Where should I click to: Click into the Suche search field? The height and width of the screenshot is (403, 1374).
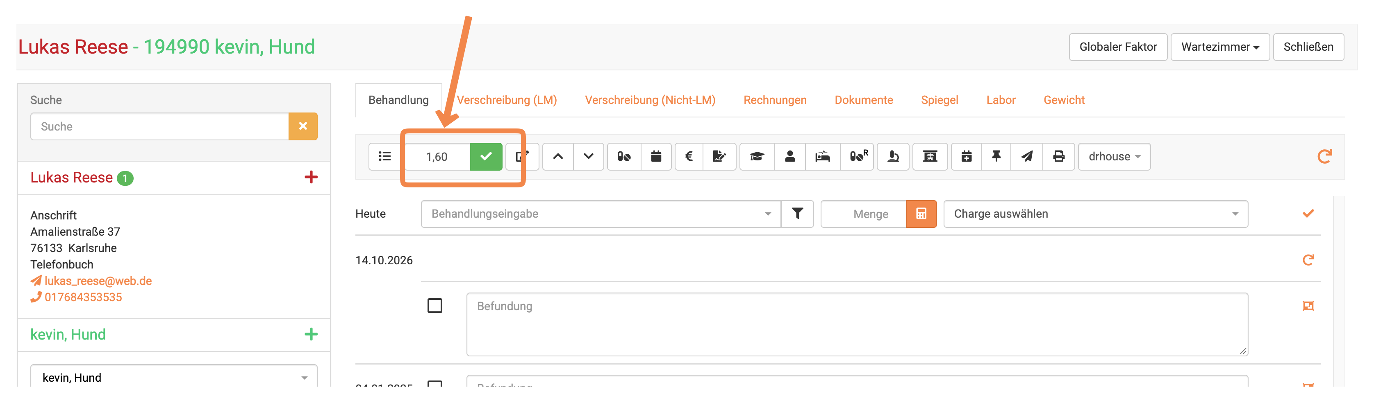tap(159, 127)
